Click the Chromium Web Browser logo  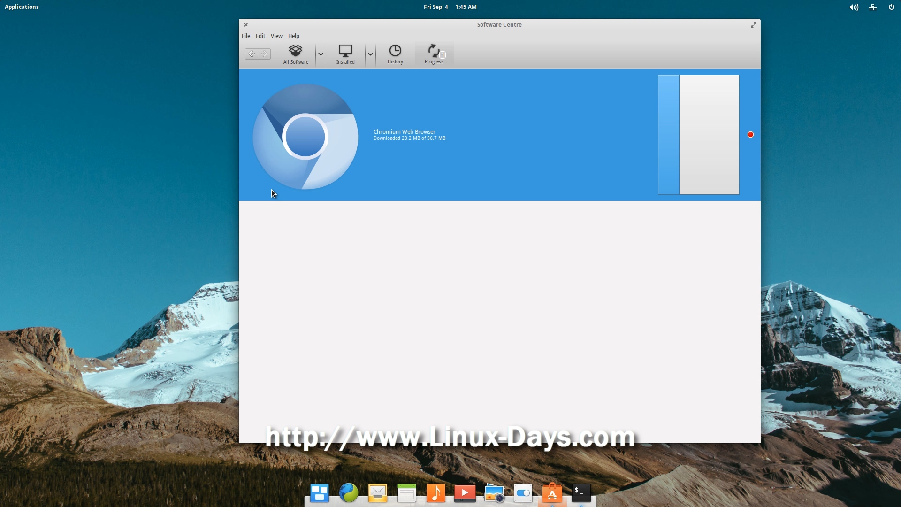(x=305, y=137)
